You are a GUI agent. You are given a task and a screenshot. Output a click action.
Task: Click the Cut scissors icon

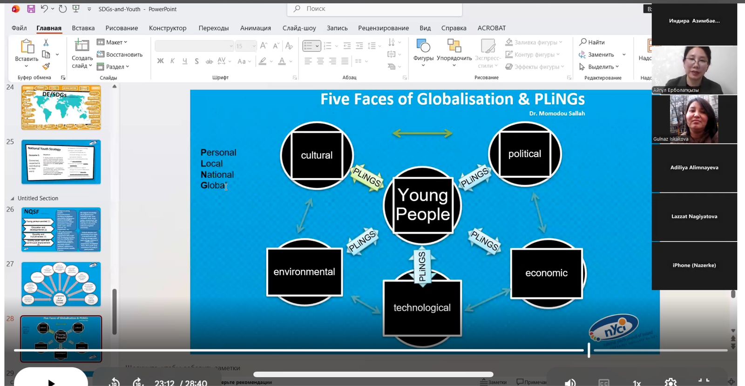46,42
